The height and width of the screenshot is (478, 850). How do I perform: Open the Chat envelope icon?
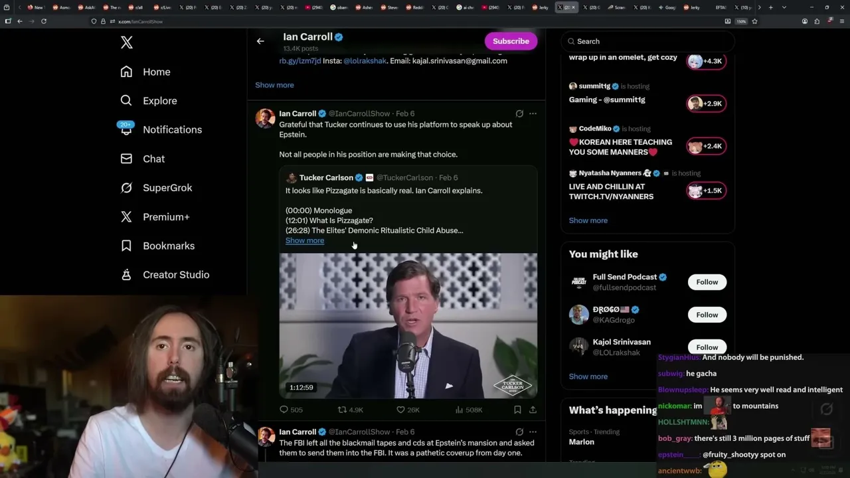126,159
